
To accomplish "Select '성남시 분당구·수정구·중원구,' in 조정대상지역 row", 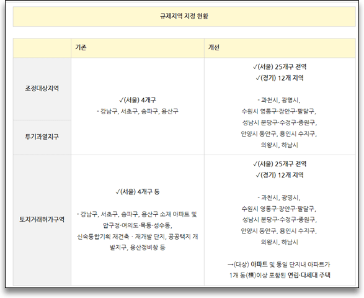I will point(280,122).
